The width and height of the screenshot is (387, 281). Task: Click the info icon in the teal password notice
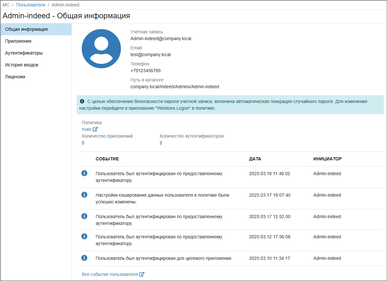tap(82, 101)
